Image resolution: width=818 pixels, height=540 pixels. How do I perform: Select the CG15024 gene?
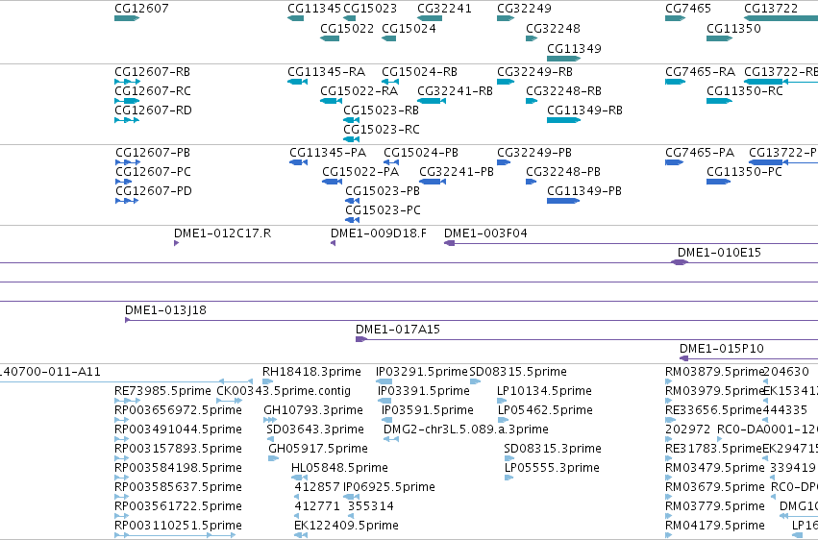point(388,38)
